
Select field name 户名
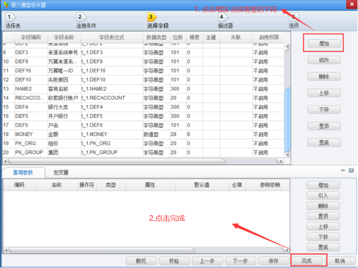tap(64, 125)
